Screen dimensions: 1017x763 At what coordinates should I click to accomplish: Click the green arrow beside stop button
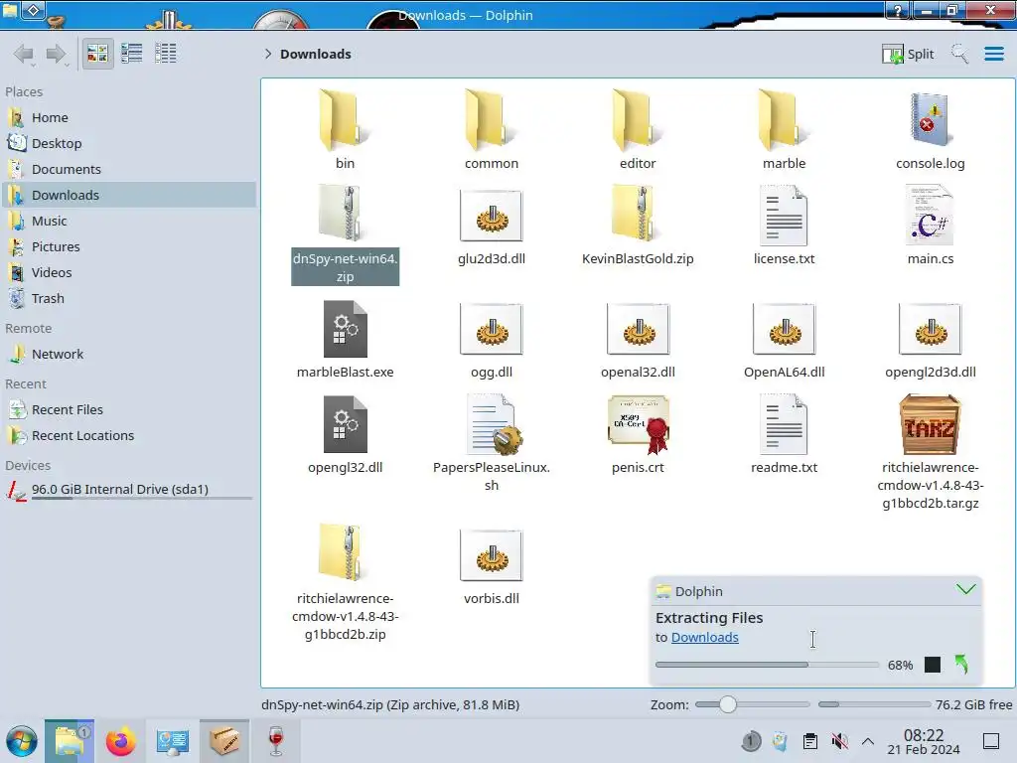click(961, 665)
